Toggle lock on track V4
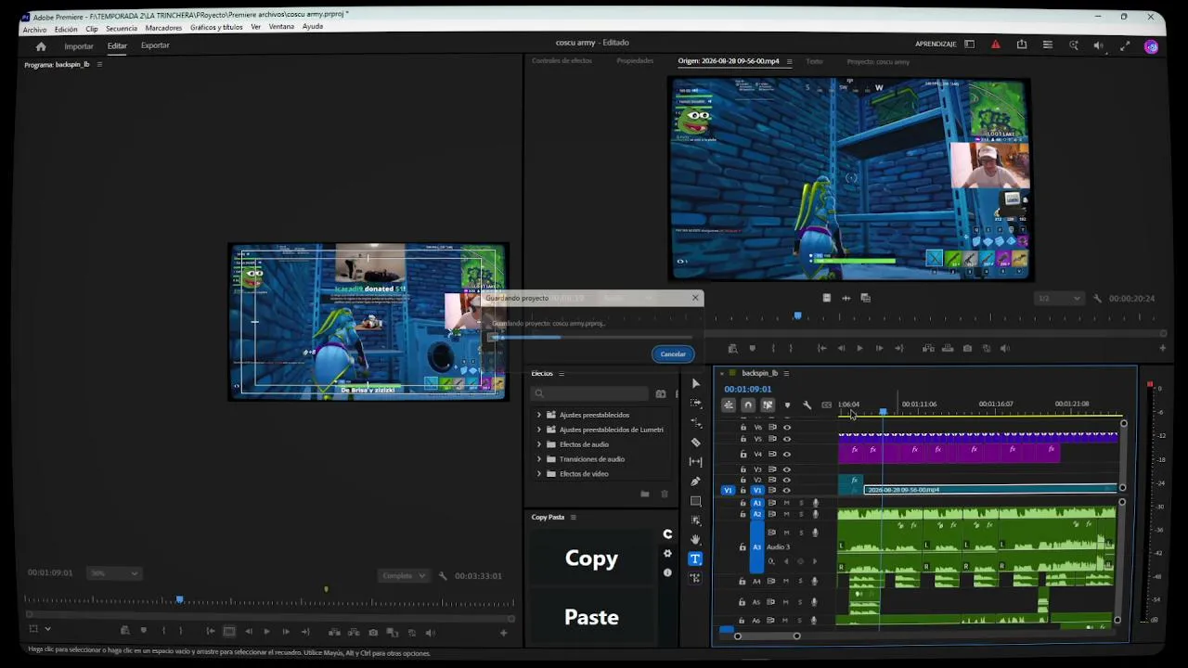 742,455
